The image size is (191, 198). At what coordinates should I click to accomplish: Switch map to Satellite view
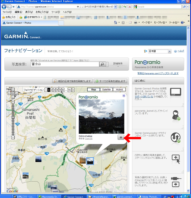106,89
